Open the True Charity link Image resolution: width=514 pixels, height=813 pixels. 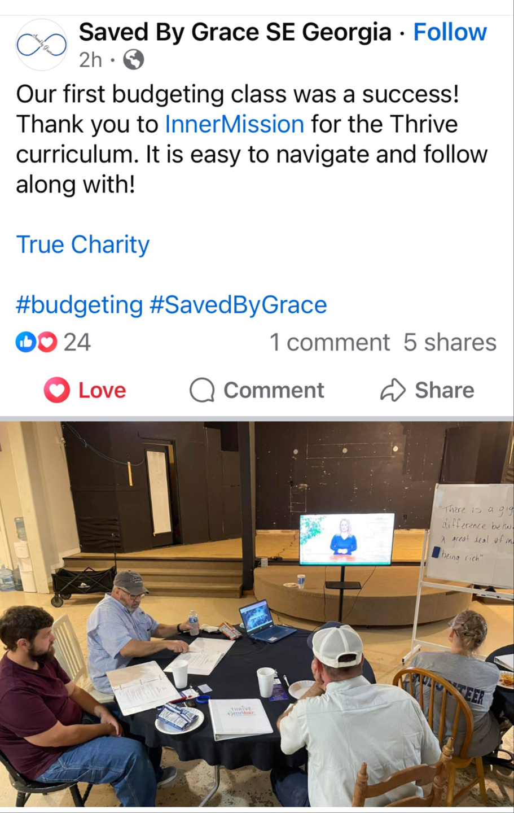pyautogui.click(x=83, y=244)
